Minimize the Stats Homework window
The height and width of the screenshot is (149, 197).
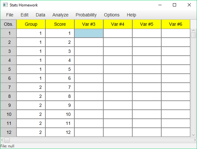(x=160, y=5)
